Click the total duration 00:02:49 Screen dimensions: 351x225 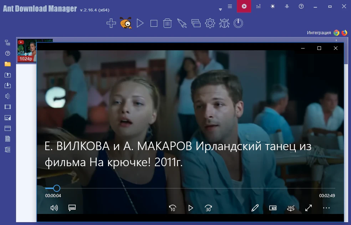pos(327,196)
